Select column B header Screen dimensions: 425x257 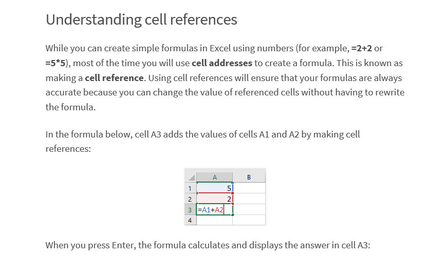coord(249,177)
